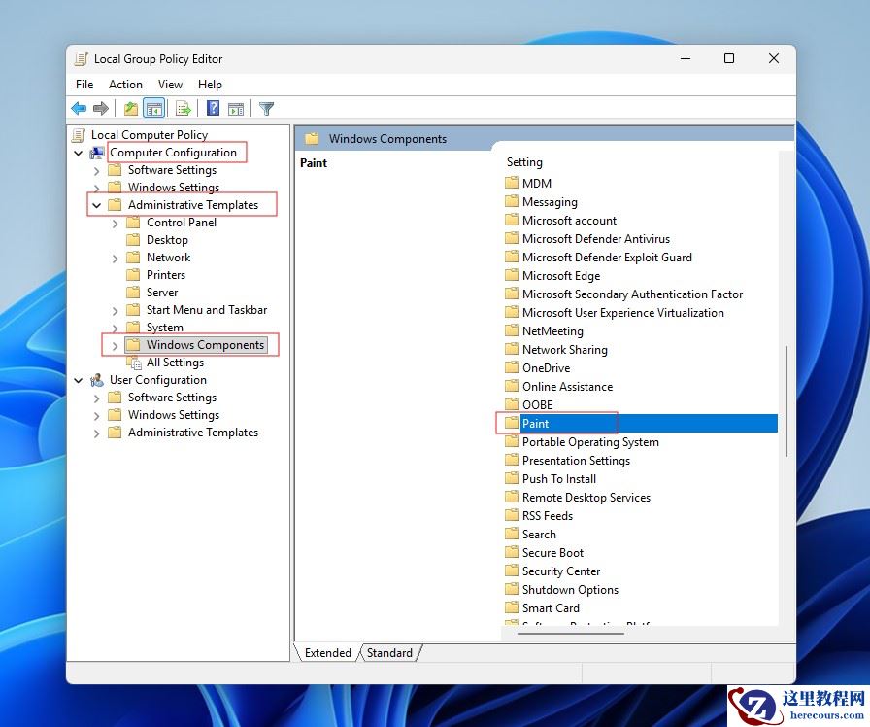This screenshot has height=727, width=870.
Task: Click the Export List toolbar icon
Action: coord(183,108)
